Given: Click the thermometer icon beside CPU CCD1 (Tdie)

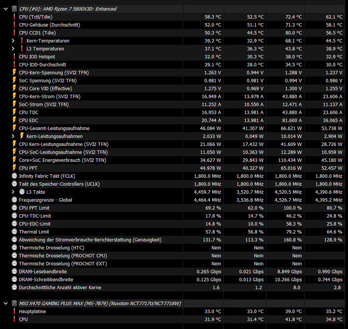Looking at the screenshot, I should tap(14, 33).
